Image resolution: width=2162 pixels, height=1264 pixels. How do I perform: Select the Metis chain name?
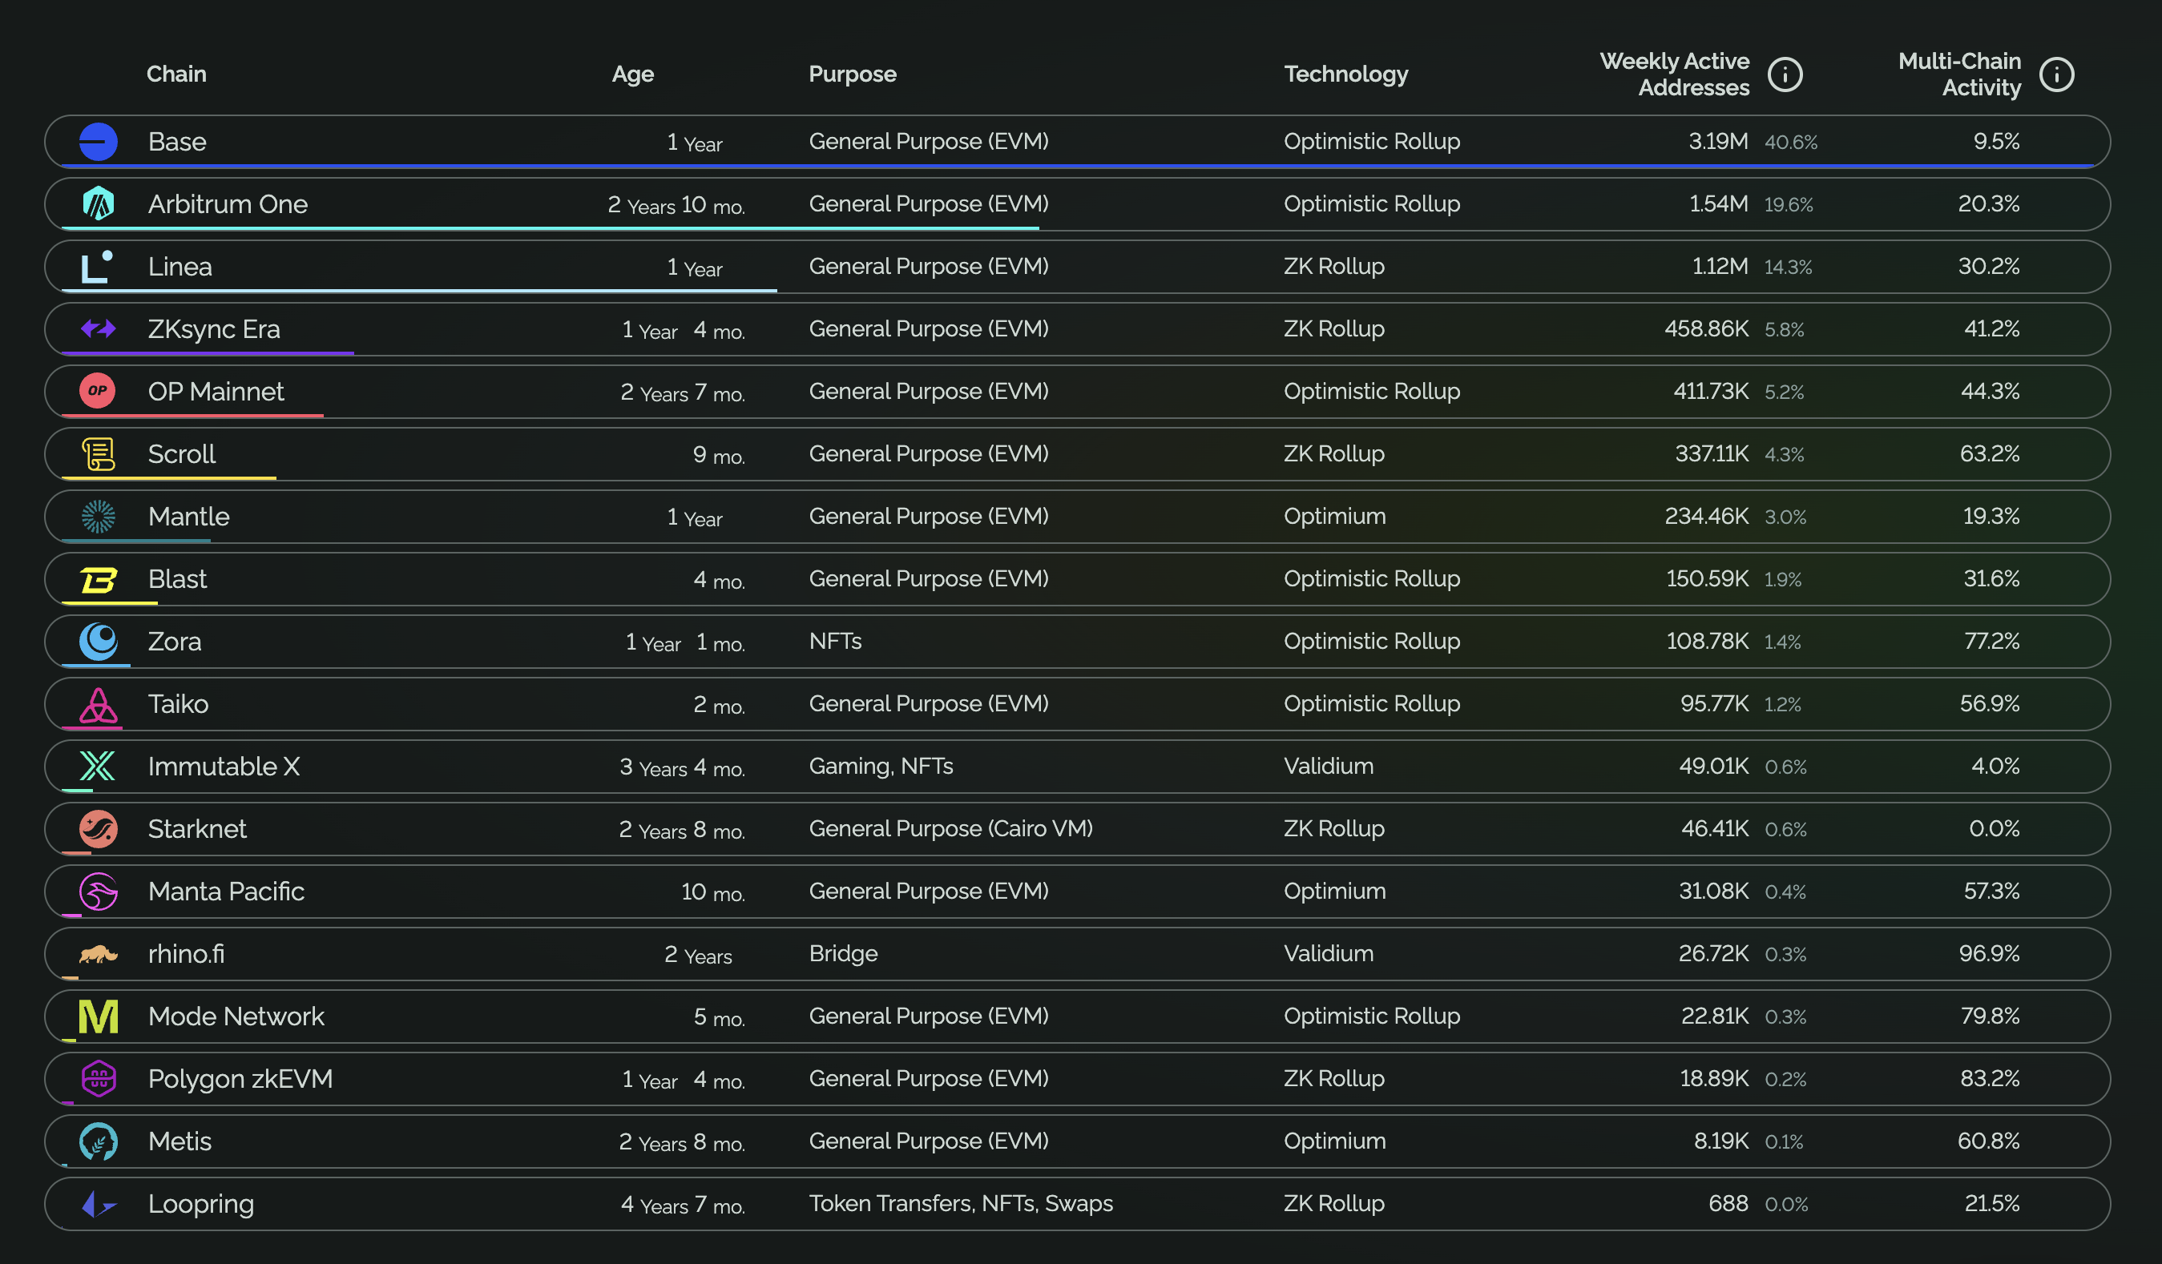[180, 1141]
